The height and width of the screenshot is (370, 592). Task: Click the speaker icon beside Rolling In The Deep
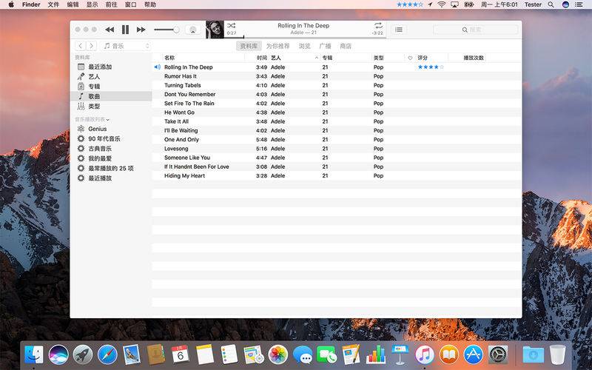tap(158, 67)
